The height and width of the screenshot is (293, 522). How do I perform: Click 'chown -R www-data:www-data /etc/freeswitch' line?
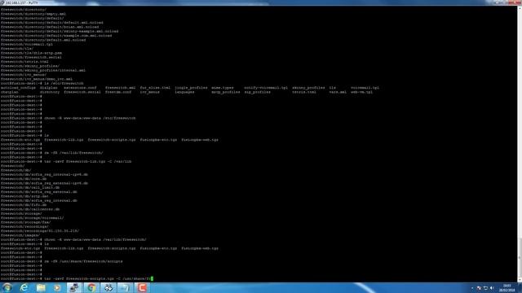[x=69, y=118]
